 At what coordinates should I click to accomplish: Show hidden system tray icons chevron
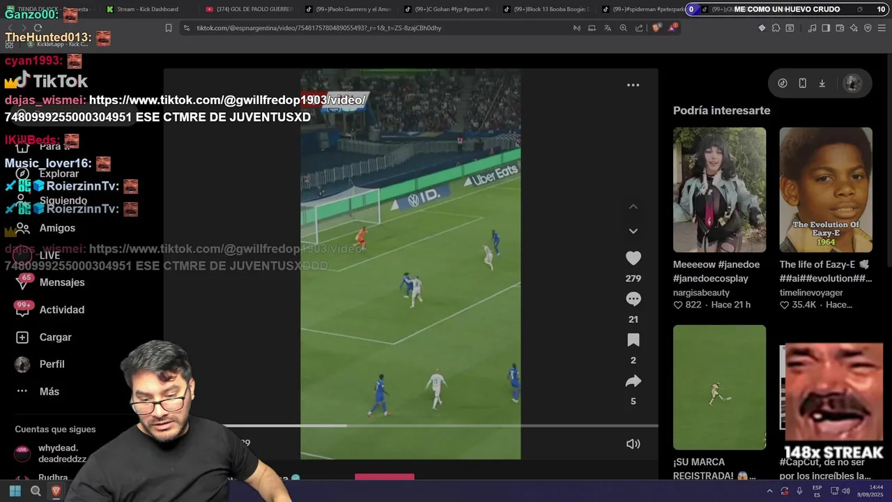tap(769, 491)
